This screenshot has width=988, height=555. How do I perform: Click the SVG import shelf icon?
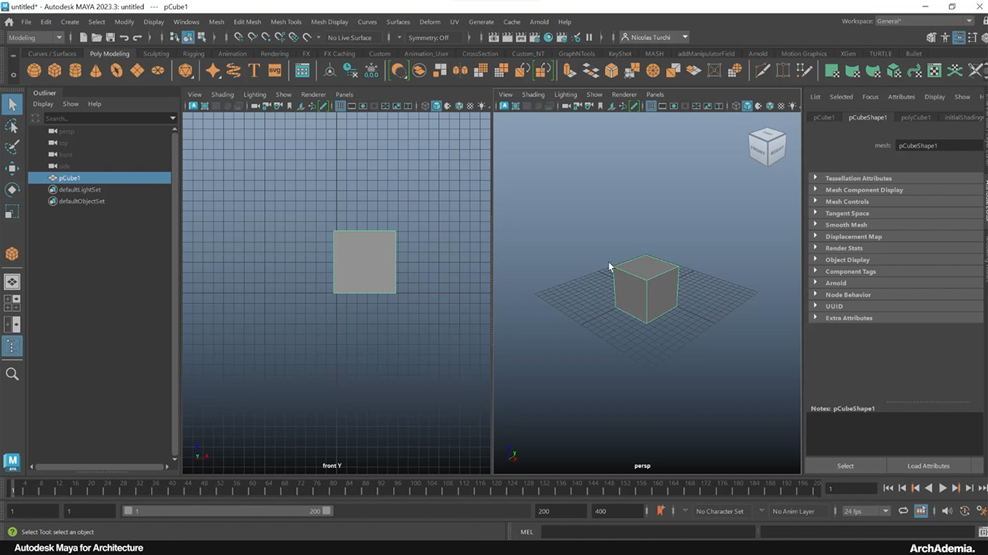click(x=275, y=70)
